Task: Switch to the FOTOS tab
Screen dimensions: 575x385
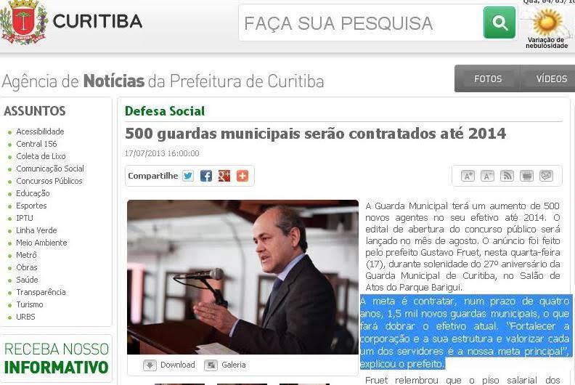Action: [x=487, y=78]
